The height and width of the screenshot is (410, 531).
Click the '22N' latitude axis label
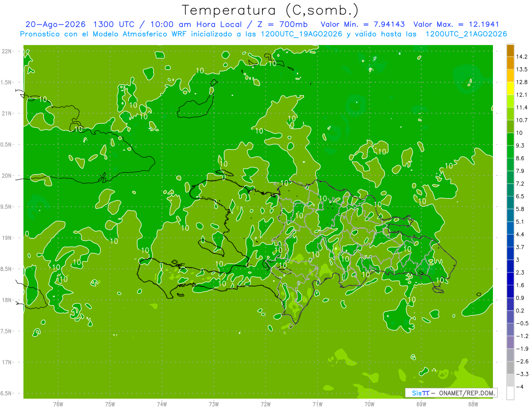(x=8, y=51)
